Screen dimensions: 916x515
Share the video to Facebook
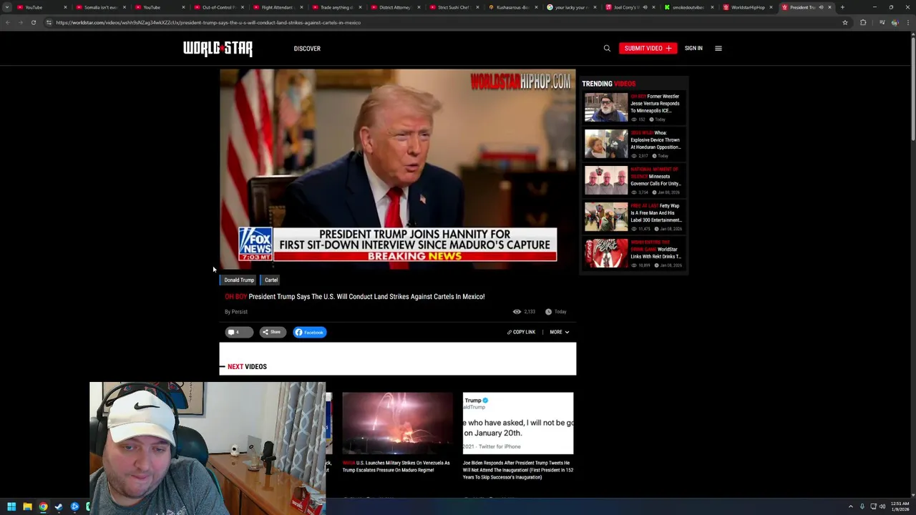pos(310,332)
